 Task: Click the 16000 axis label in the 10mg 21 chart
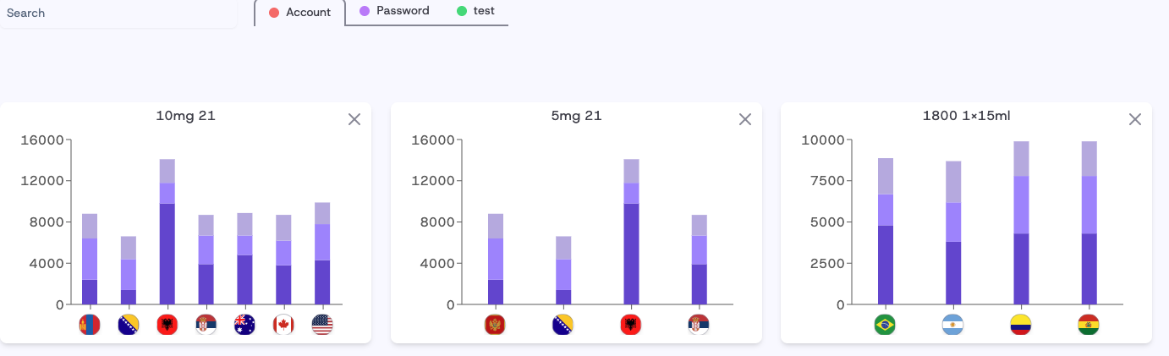point(42,140)
